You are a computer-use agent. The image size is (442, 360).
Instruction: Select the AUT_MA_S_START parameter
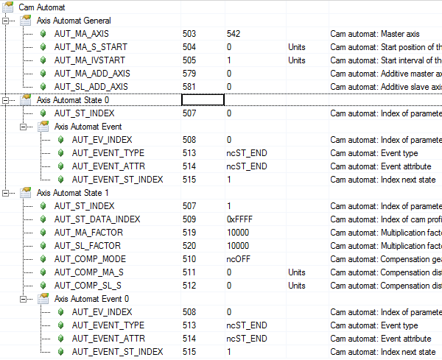[x=91, y=47]
